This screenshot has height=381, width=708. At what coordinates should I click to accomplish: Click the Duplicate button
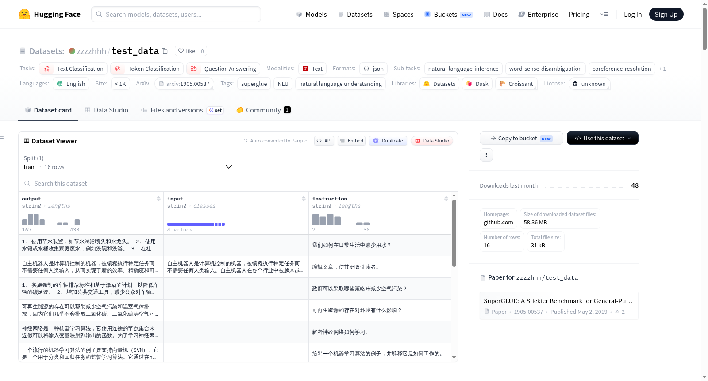click(x=388, y=141)
